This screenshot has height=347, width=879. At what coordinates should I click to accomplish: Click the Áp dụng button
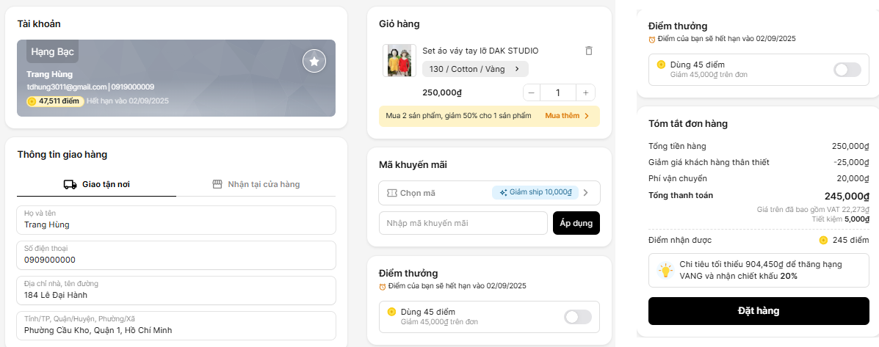coord(576,223)
